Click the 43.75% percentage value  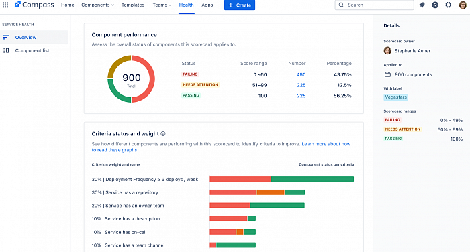(342, 75)
